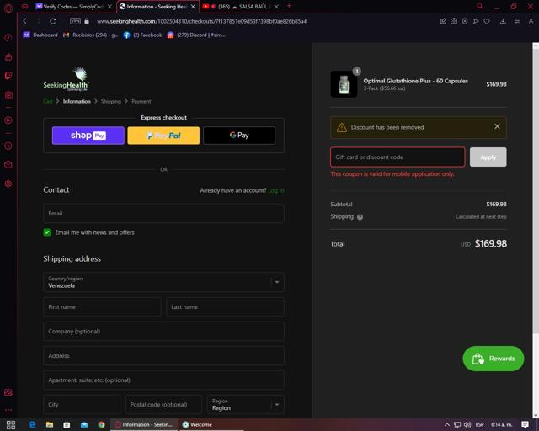Click the edit page pencil icon in toolbar
539x431 pixels.
point(443,21)
